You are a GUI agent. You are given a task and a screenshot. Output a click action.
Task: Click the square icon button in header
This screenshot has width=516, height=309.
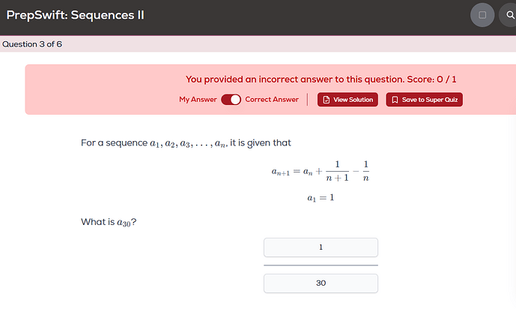coord(482,15)
